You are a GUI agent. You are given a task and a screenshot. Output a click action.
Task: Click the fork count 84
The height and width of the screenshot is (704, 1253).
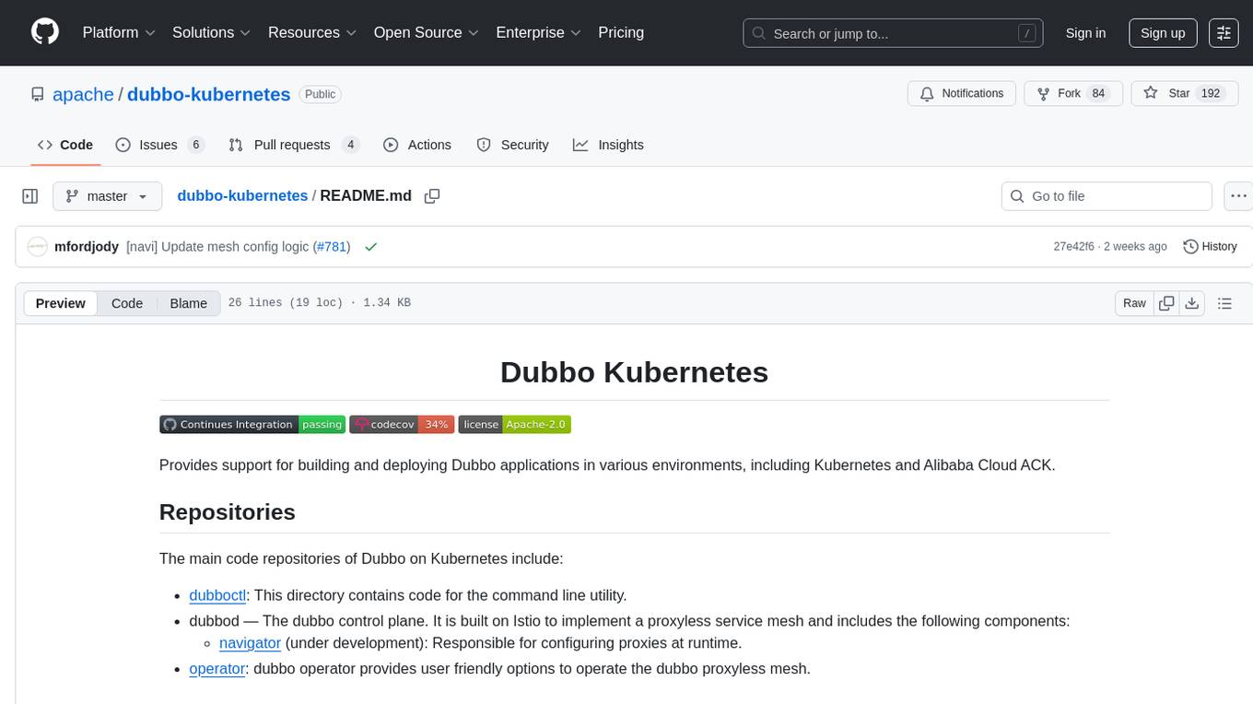(1098, 94)
